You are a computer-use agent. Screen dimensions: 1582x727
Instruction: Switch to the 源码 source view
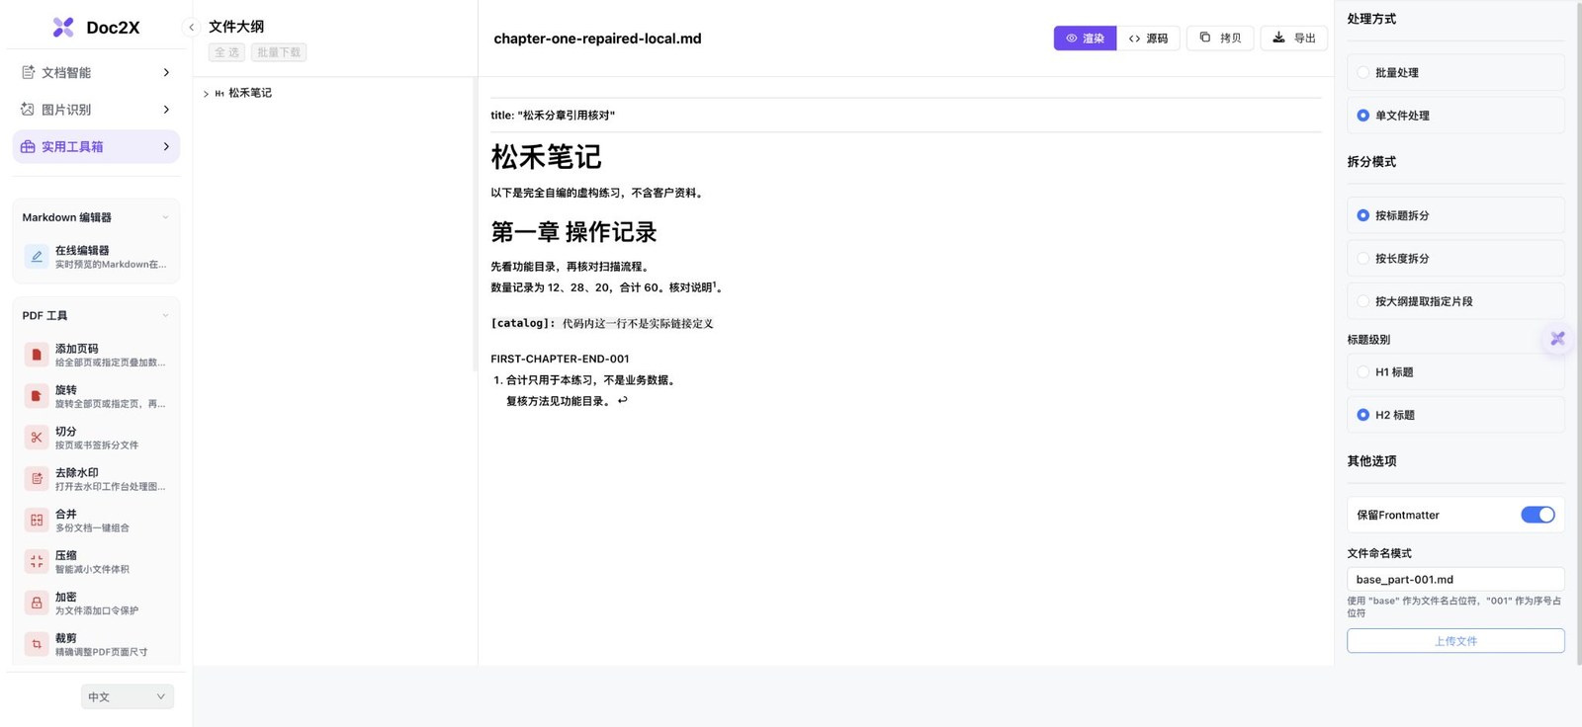(x=1148, y=39)
